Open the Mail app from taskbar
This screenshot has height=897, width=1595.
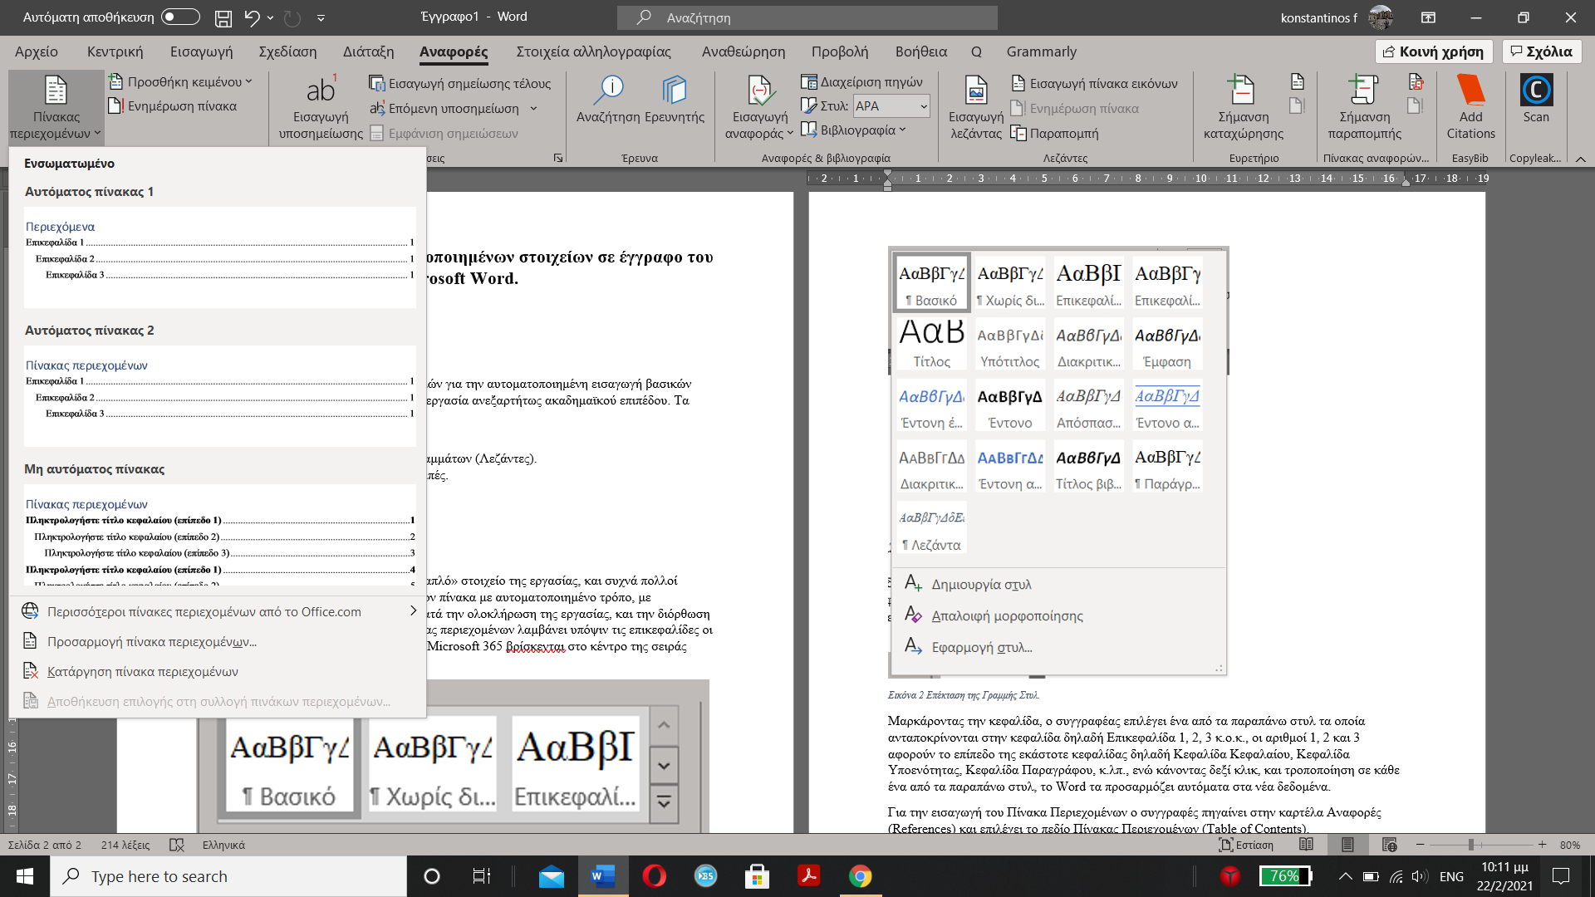pos(551,876)
